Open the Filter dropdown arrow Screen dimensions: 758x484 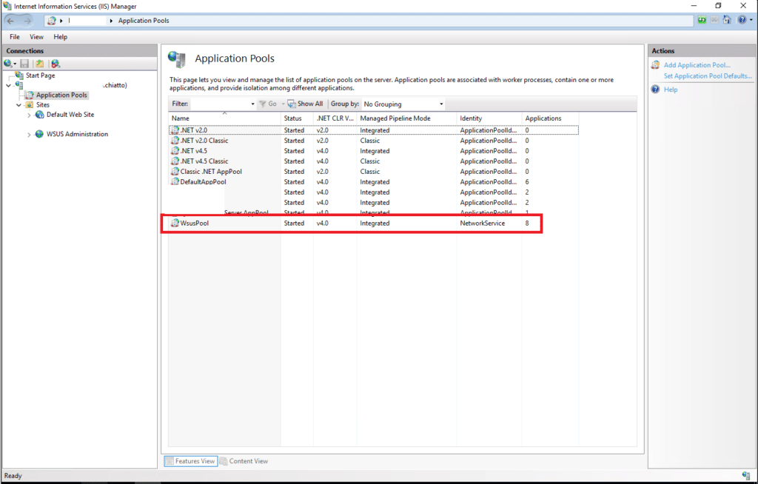pos(252,104)
